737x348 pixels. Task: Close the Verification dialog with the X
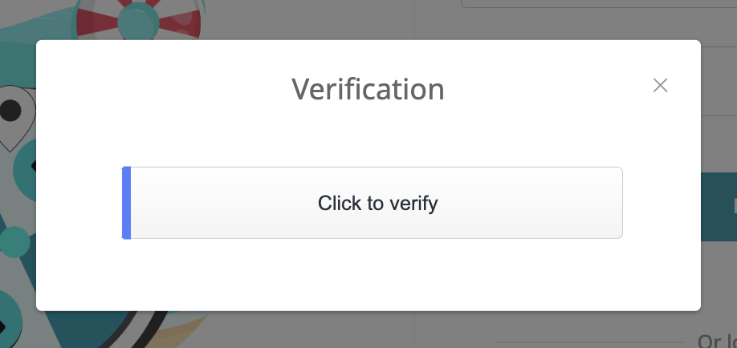click(x=660, y=86)
